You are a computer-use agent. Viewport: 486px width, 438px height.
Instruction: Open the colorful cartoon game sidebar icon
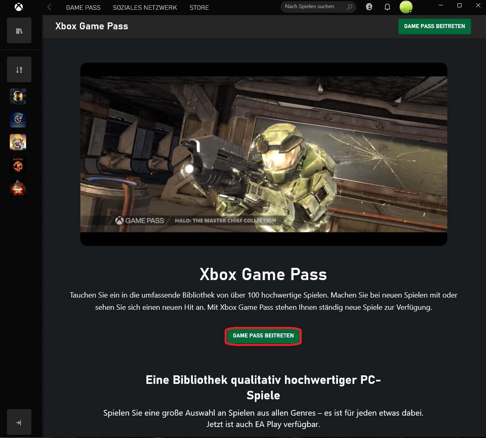point(18,142)
